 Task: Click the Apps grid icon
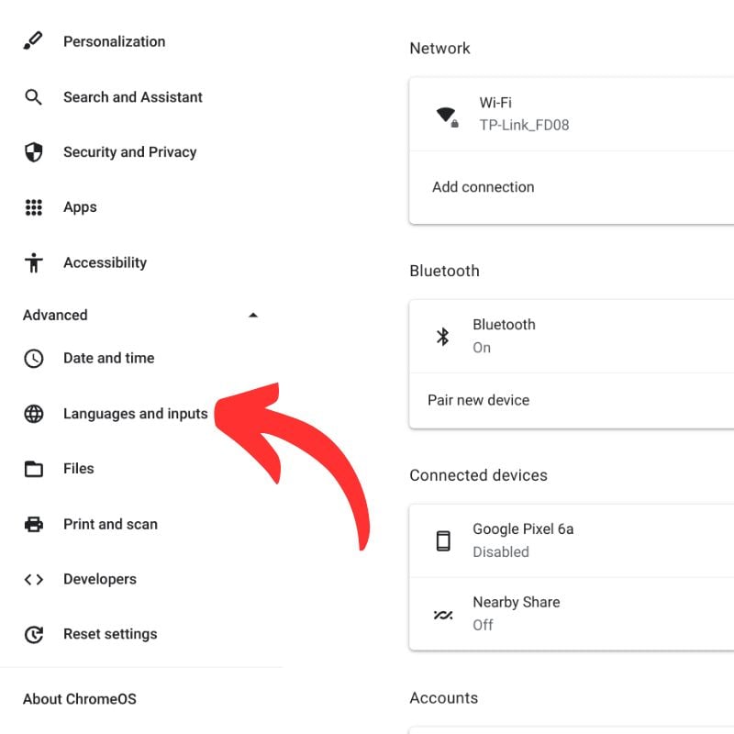click(34, 206)
